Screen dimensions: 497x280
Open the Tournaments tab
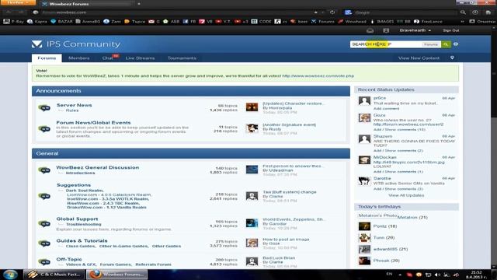[x=182, y=58]
